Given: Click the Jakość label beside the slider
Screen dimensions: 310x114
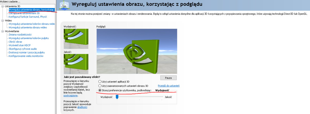Looking at the screenshot, I should (168, 97).
